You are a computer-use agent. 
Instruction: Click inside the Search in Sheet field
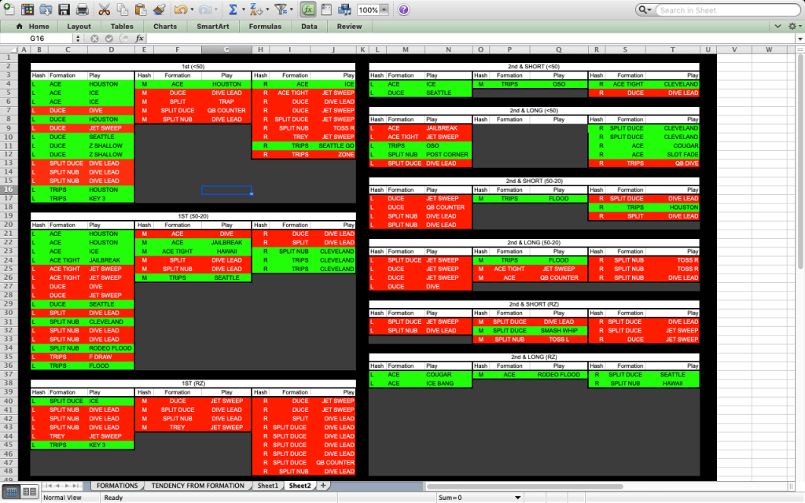tap(722, 10)
